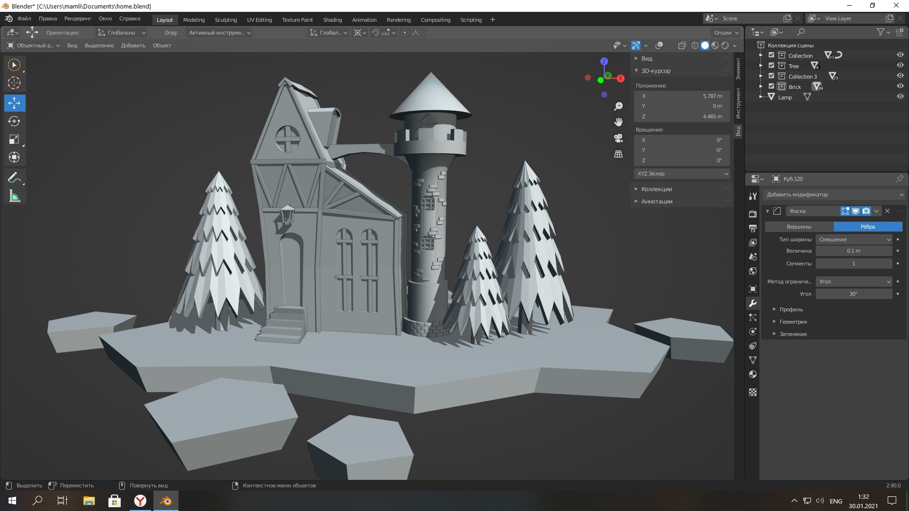This screenshot has width=909, height=511.
Task: Open the Add Modifier dropdown
Action: pos(834,194)
